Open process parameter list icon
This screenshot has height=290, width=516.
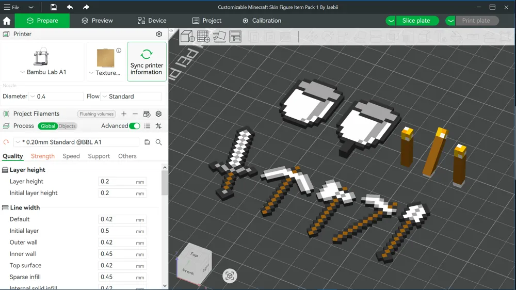pos(147,126)
